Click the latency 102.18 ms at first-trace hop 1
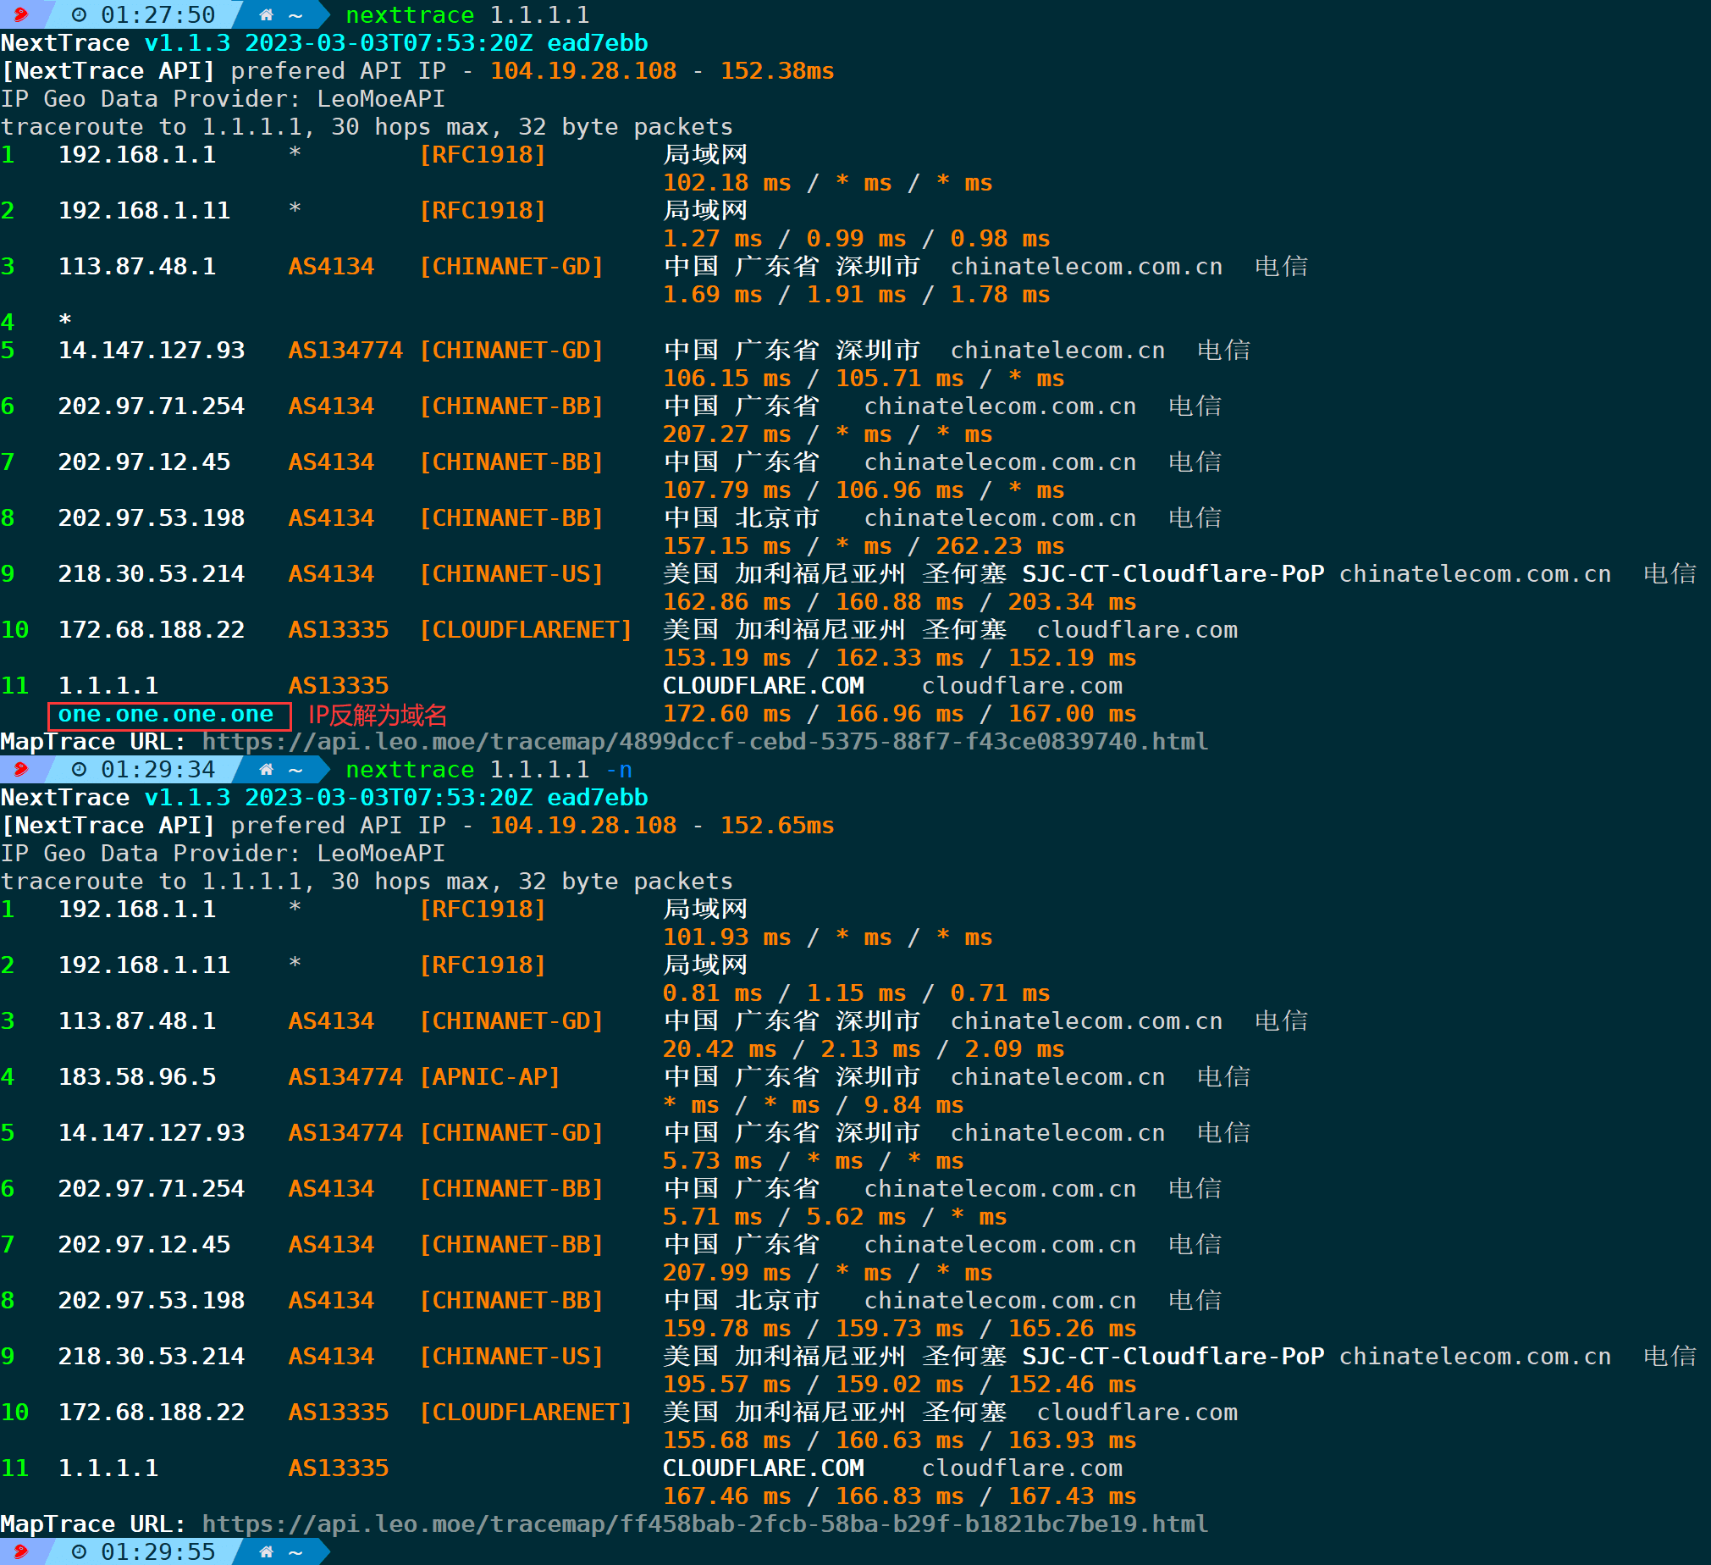This screenshot has height=1565, width=1711. [726, 183]
